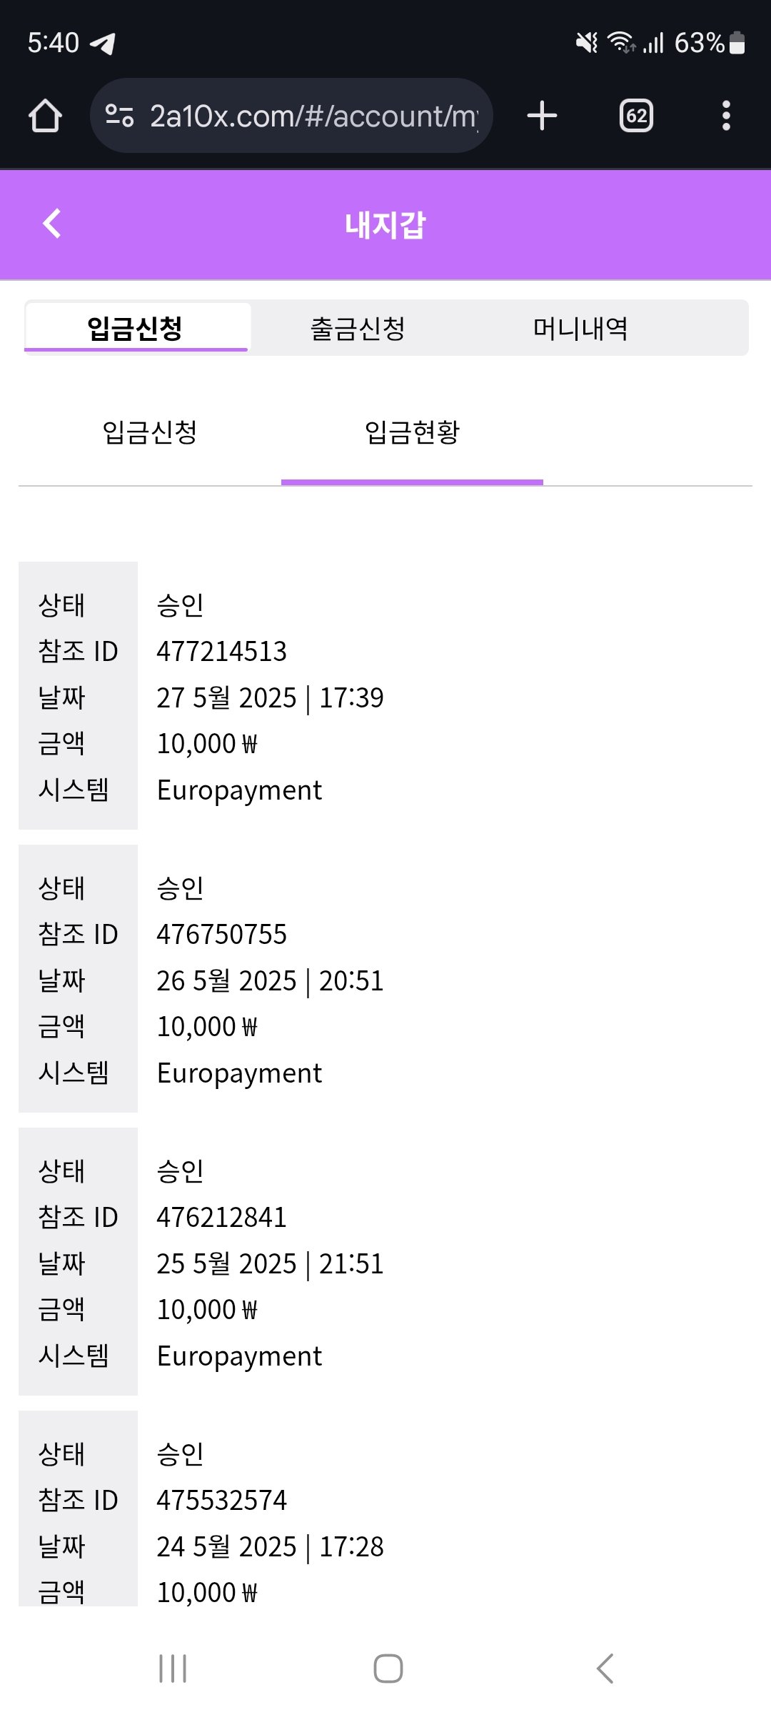Screen dimensions: 771x1715
Task: Switch to the 출금신청 tab
Action: pos(358,329)
